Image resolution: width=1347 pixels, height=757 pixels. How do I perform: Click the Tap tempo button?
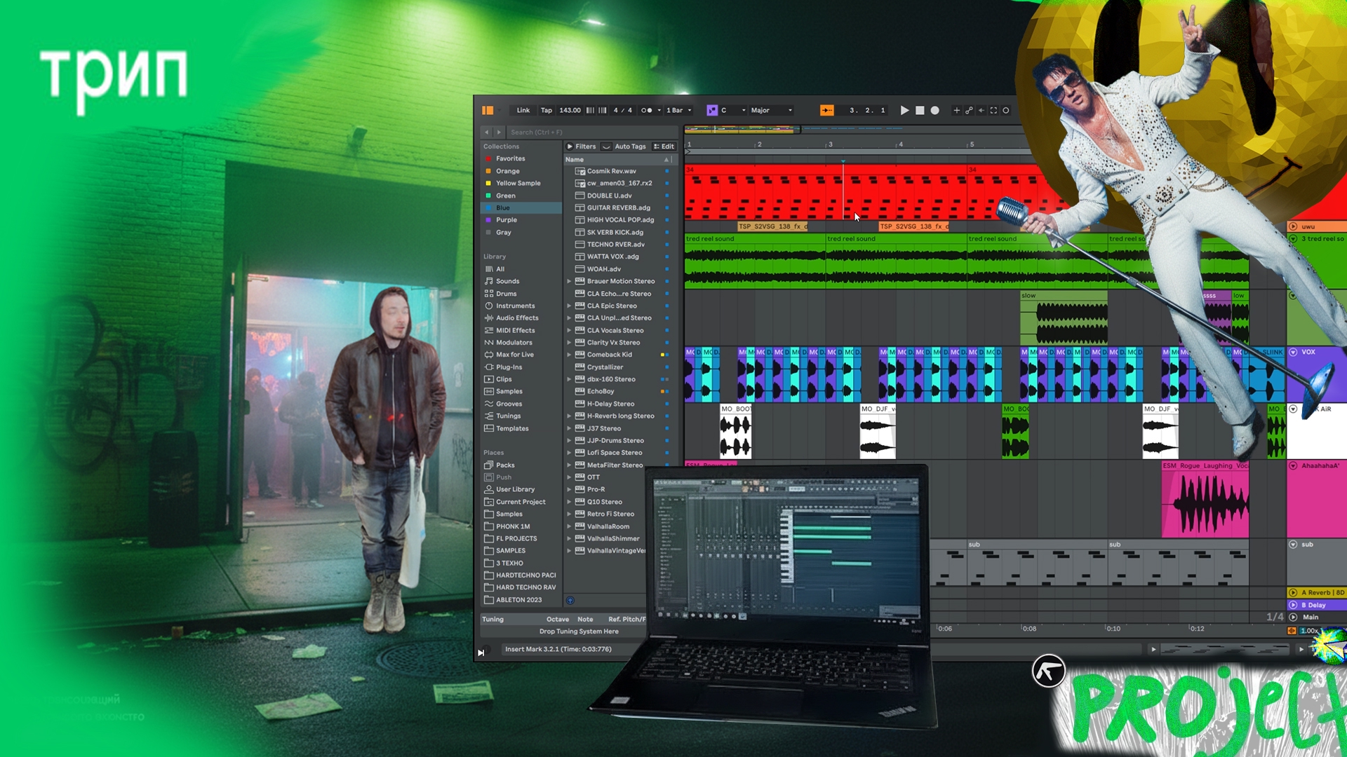pyautogui.click(x=546, y=110)
